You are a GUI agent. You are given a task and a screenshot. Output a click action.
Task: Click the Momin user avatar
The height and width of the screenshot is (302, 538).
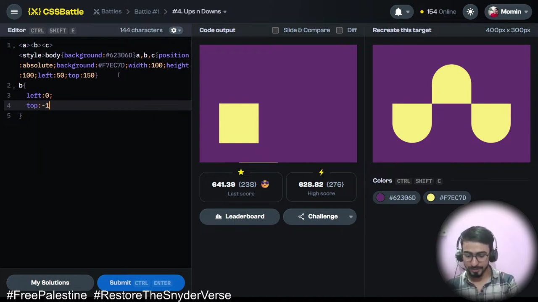pyautogui.click(x=493, y=12)
